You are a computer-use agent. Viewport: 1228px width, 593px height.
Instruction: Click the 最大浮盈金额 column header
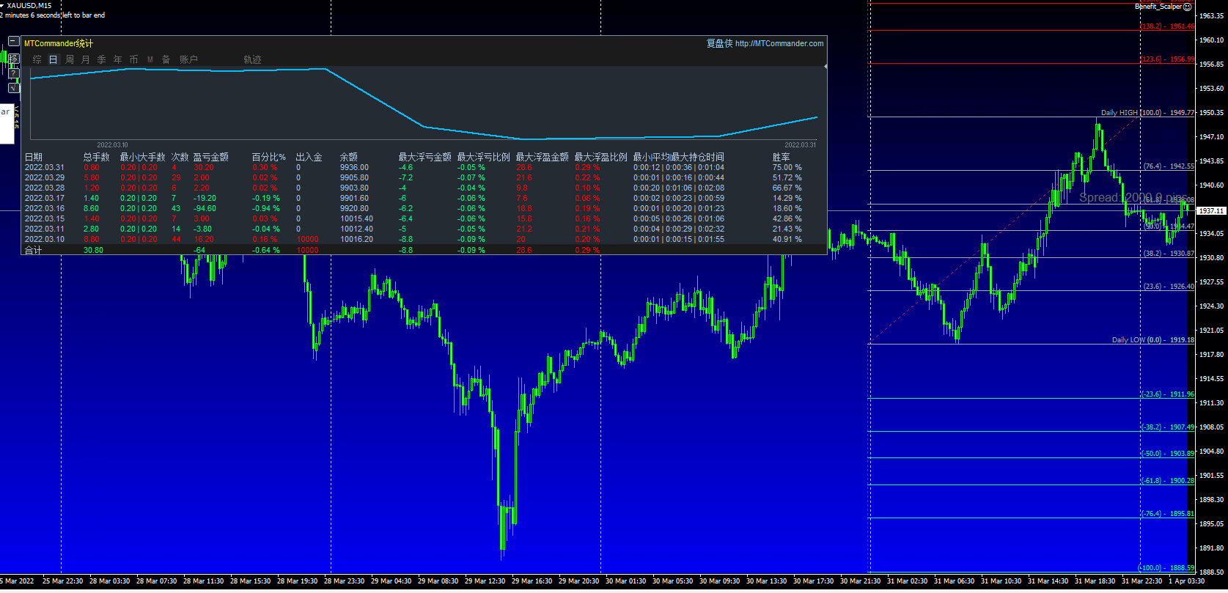pos(543,157)
